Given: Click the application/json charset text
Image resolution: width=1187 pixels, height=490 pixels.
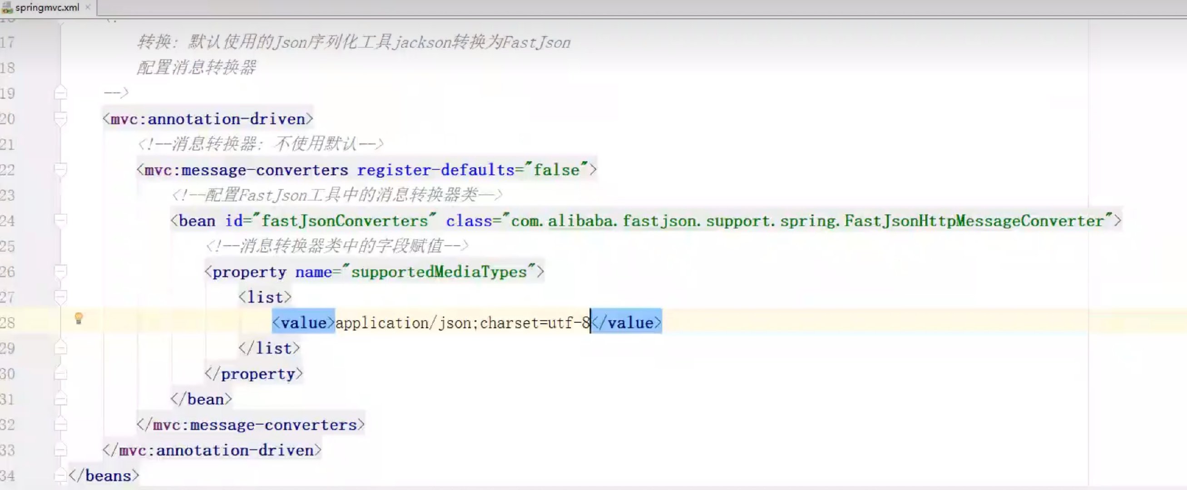Looking at the screenshot, I should coord(461,323).
